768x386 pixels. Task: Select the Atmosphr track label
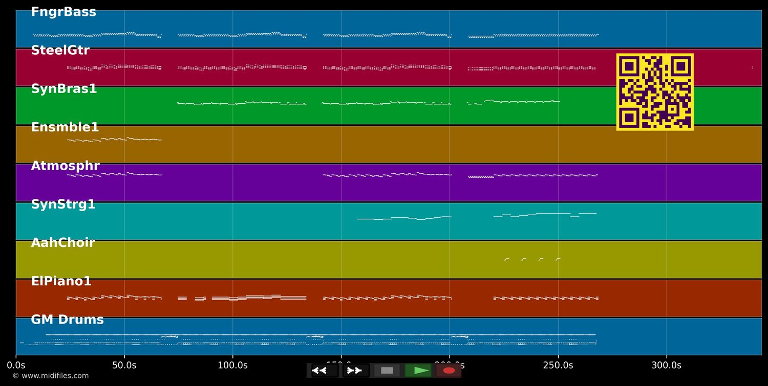click(65, 166)
